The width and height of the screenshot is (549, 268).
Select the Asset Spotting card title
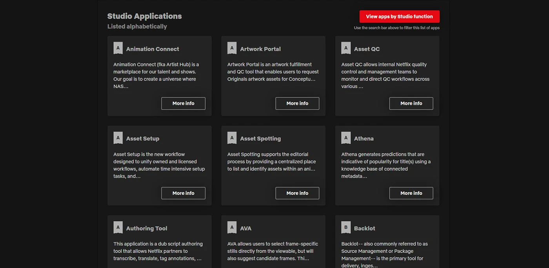(x=260, y=139)
